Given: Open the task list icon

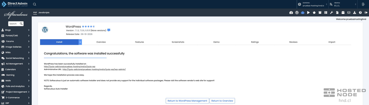Looking at the screenshot, I should pyautogui.click(x=326, y=13).
